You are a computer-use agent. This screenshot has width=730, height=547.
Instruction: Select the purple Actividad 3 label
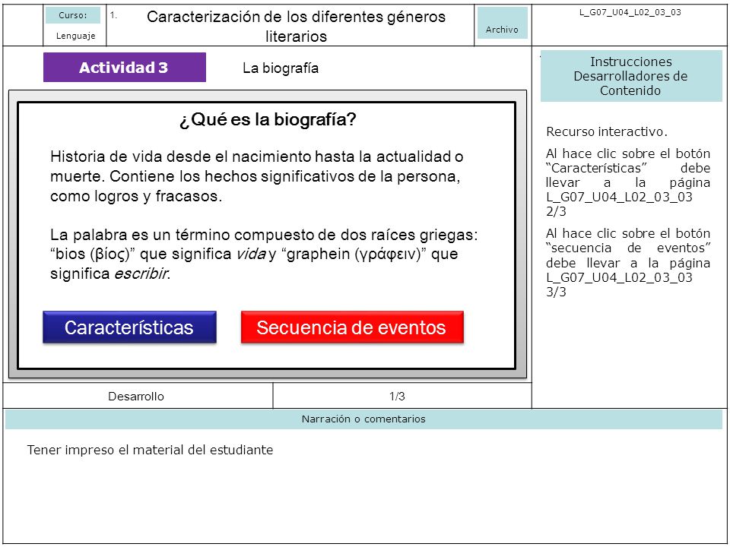coord(124,68)
